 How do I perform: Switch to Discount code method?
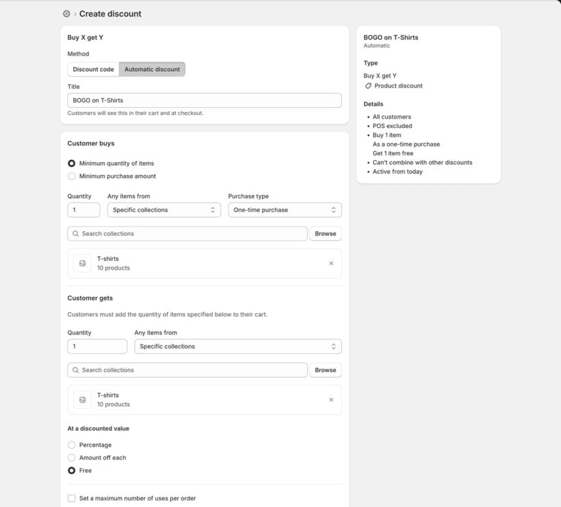94,69
